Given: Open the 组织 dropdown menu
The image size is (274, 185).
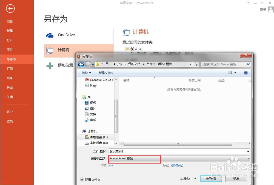Looking at the screenshot, I should click(x=86, y=73).
